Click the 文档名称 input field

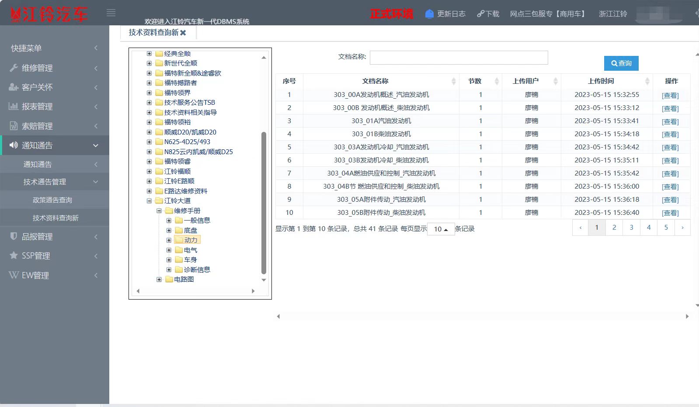point(459,58)
